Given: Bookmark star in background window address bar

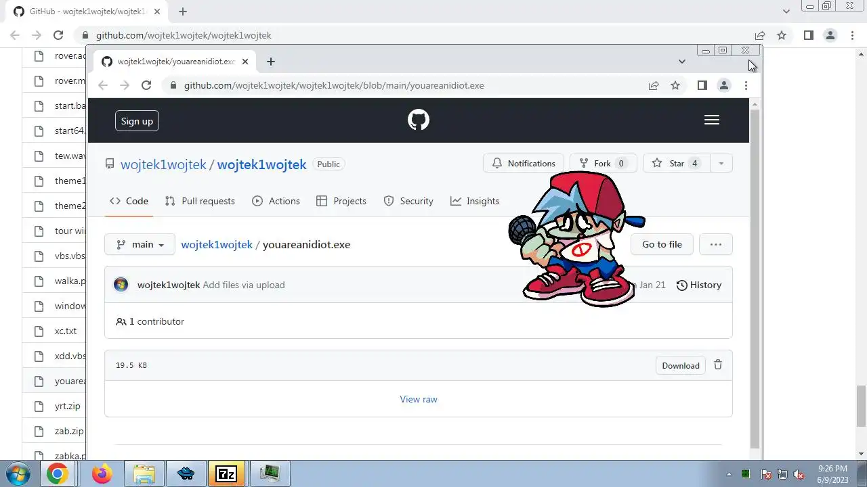Looking at the screenshot, I should pyautogui.click(x=782, y=35).
